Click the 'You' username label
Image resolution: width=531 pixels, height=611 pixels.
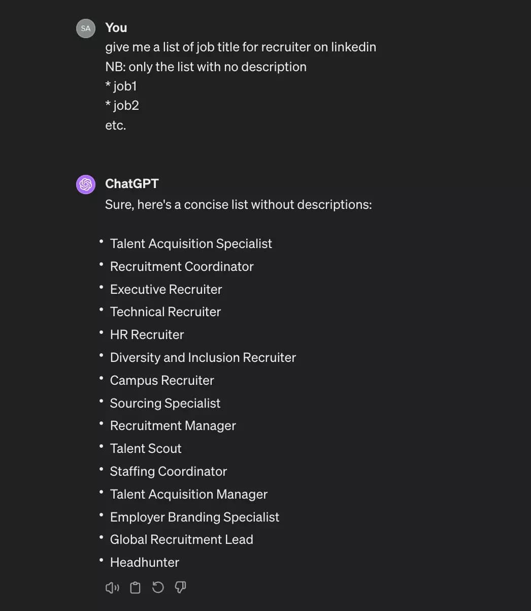pyautogui.click(x=116, y=27)
